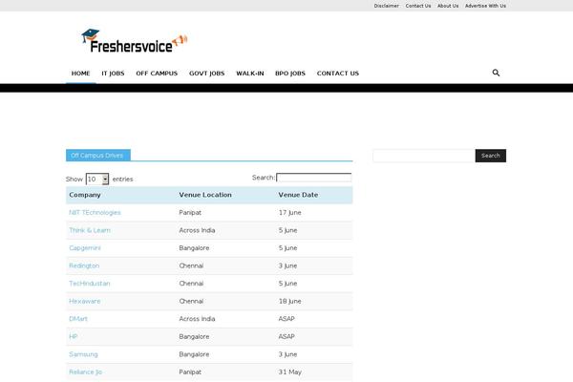This screenshot has height=382, width=573.
Task: Open the IT JOBS menu
Action: (x=113, y=74)
